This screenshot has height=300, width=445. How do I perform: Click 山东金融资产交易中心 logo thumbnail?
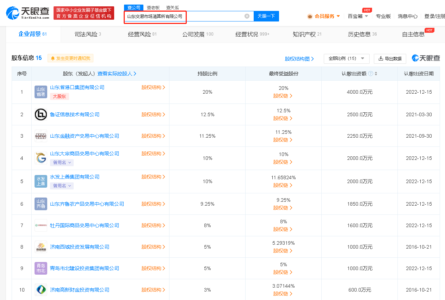tap(41, 136)
